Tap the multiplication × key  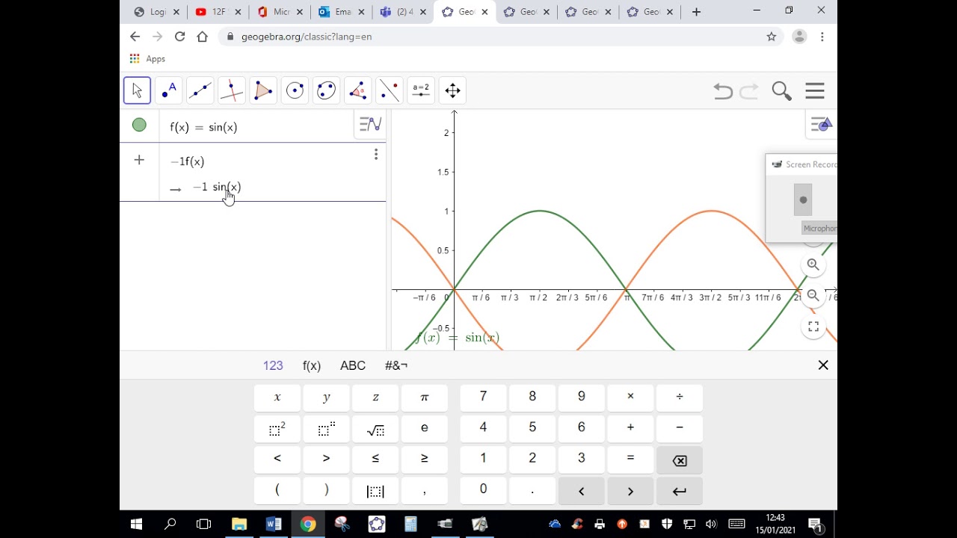[x=630, y=397]
